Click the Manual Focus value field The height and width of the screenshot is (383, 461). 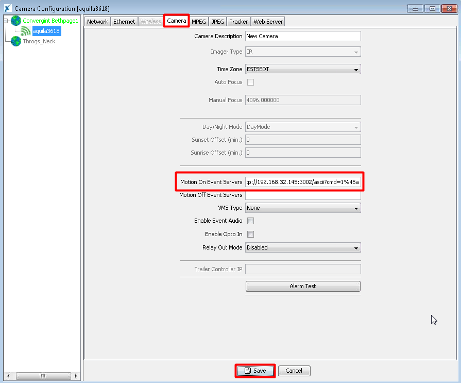[x=303, y=100]
